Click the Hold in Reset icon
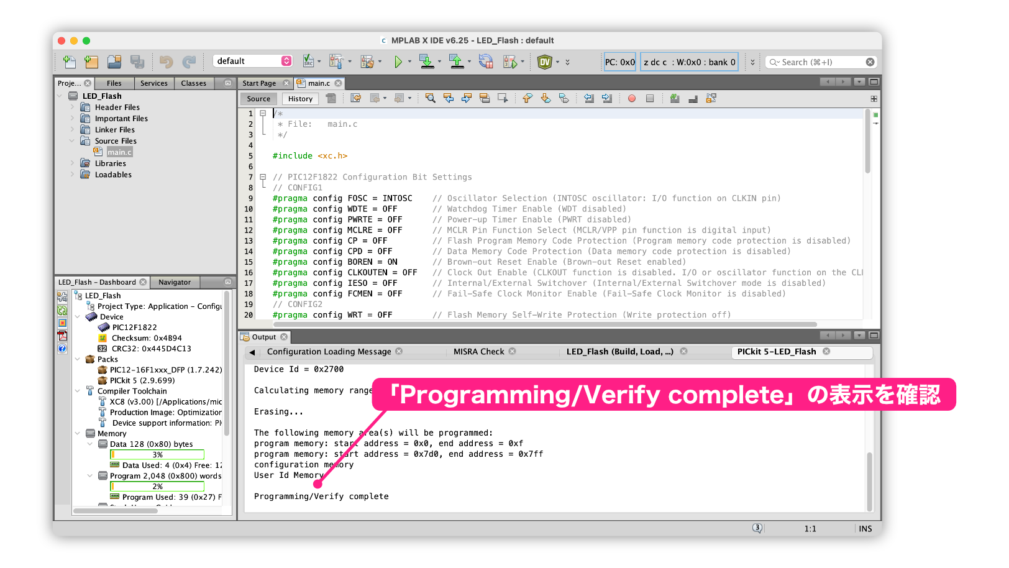This screenshot has height=568, width=1009. pos(486,61)
